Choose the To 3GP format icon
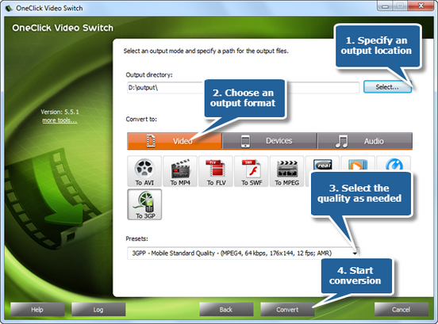The image size is (438, 324). [x=144, y=204]
